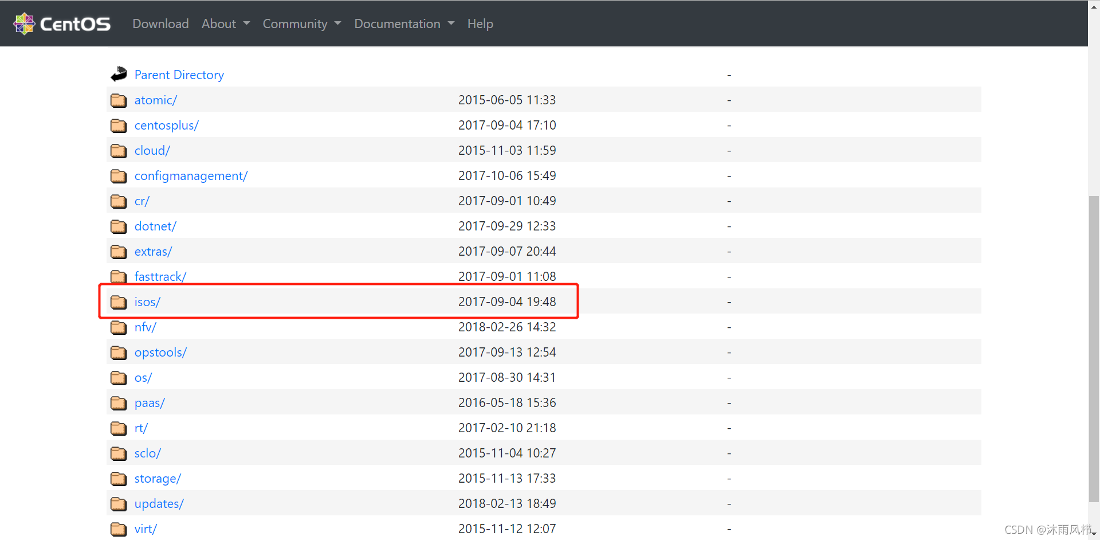
Task: Click the folder icon next to extras/
Action: coord(119,252)
